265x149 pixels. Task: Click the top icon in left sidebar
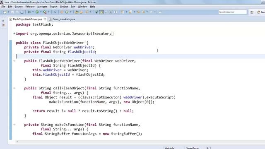tap(3, 21)
